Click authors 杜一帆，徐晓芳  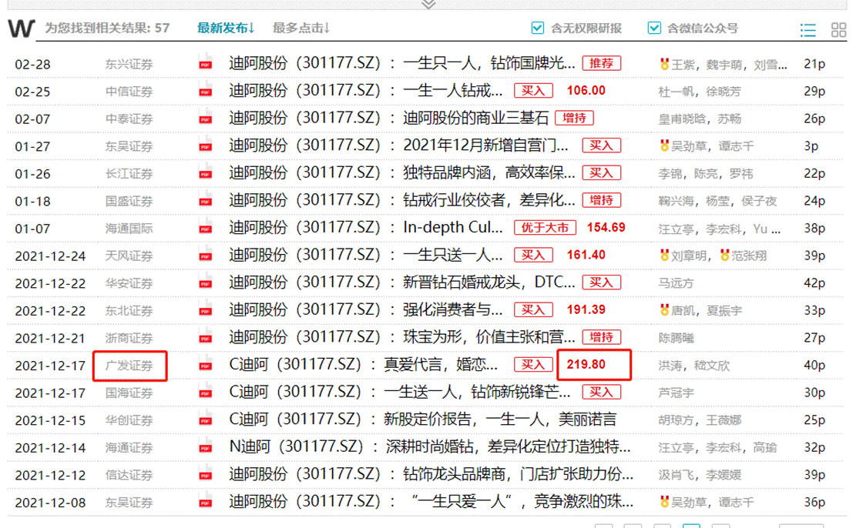point(700,92)
